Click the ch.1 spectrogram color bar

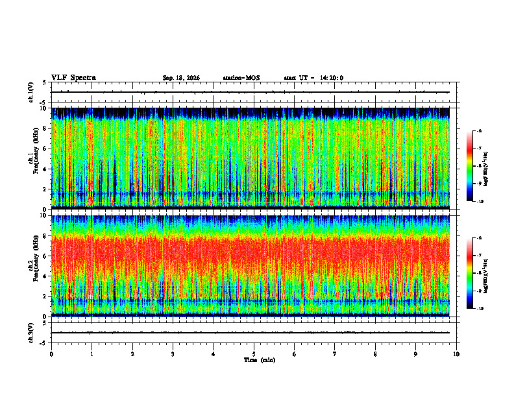[x=469, y=166]
